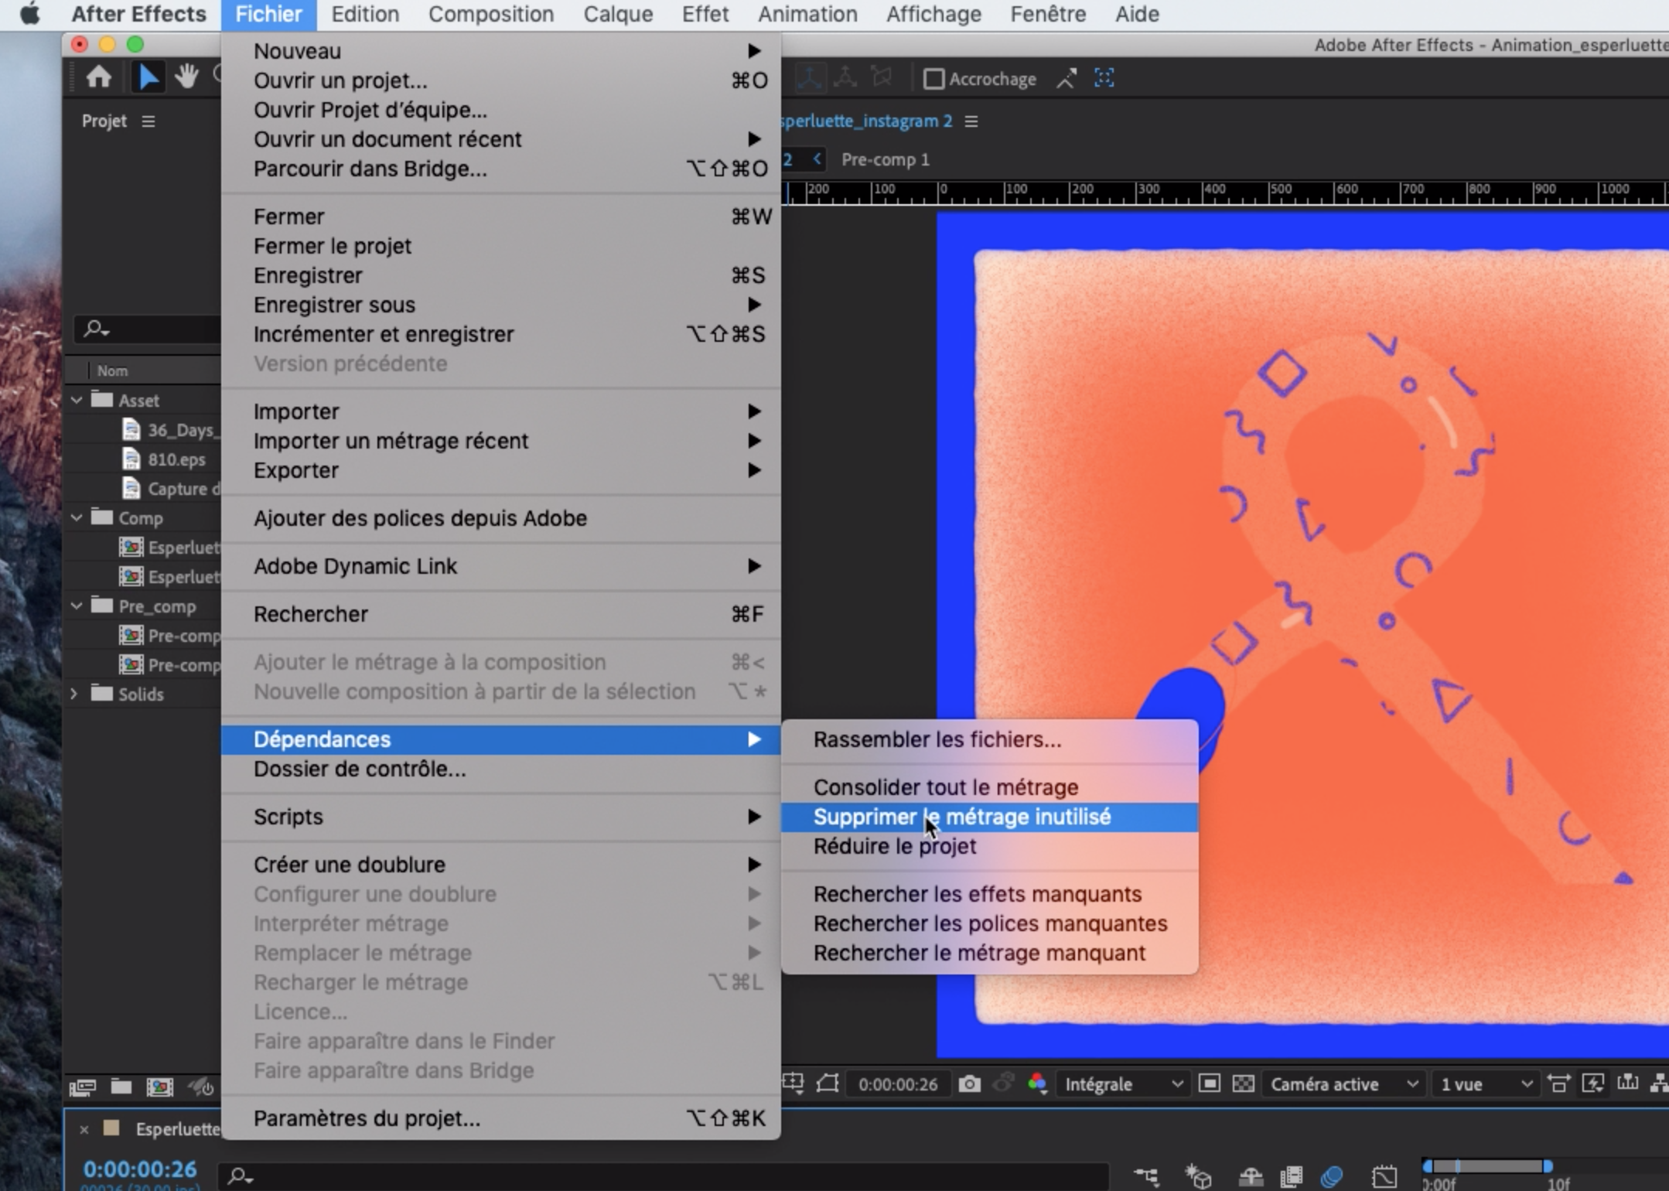Open the Exporter submenu
1669x1191 pixels.
[x=500, y=470]
